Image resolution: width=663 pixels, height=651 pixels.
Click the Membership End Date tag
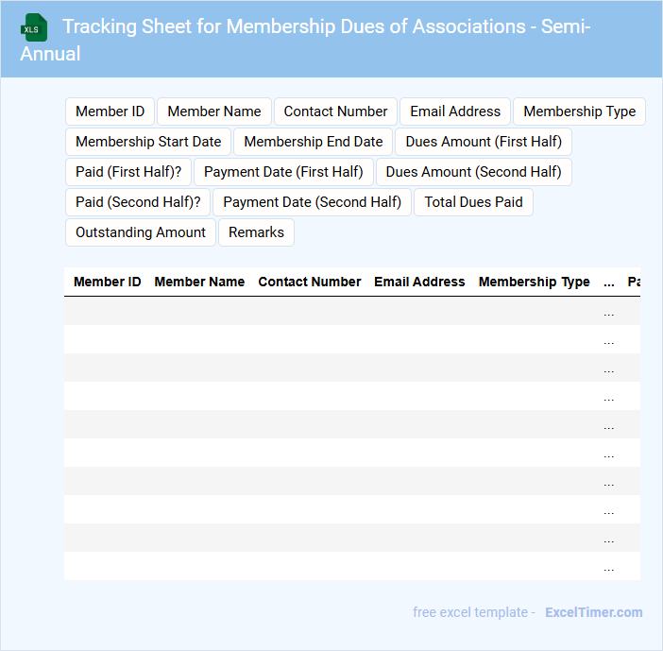tap(314, 142)
